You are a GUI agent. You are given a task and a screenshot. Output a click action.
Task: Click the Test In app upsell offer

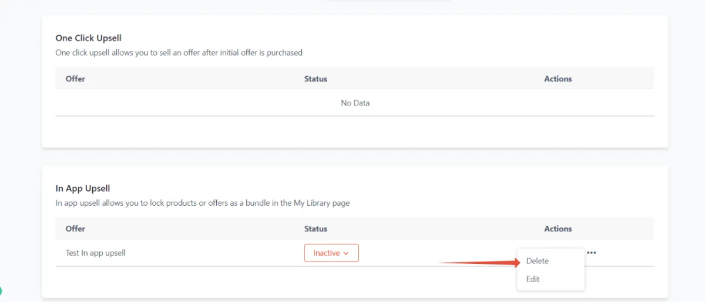tap(96, 253)
